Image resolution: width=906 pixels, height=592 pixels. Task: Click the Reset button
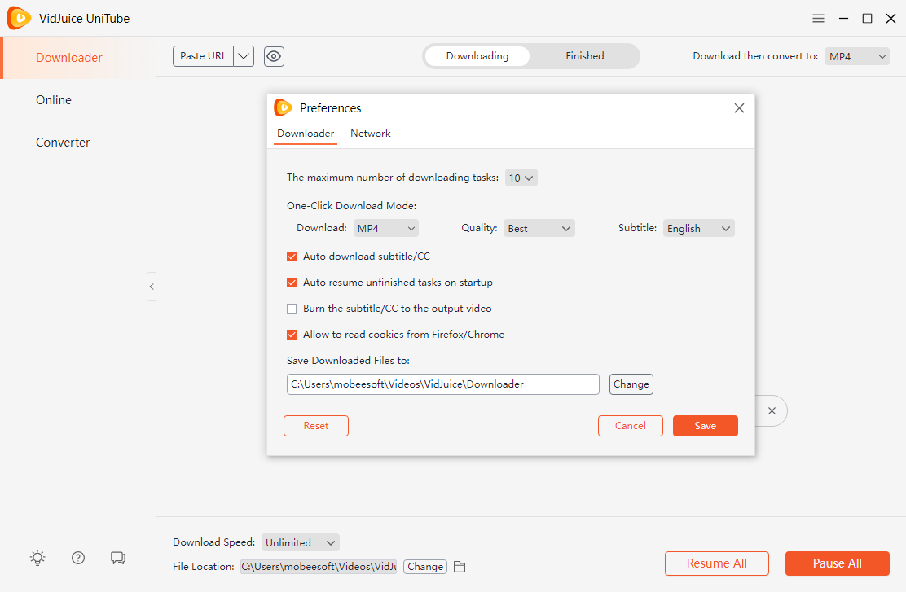316,426
